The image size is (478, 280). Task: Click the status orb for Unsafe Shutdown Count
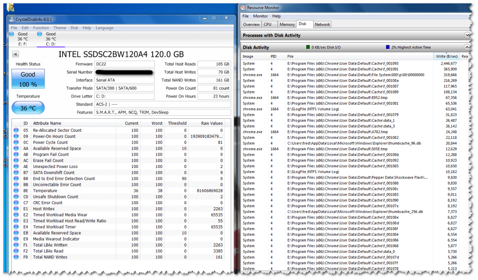coord(16,197)
